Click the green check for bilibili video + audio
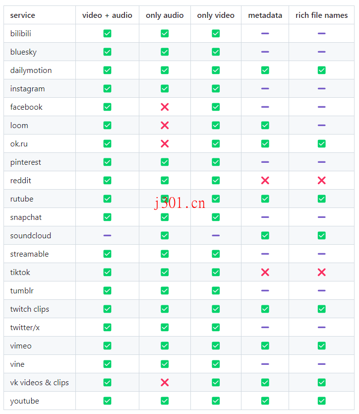The image size is (359, 414). point(107,34)
